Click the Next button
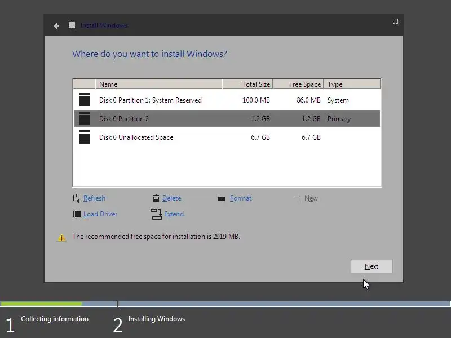The width and height of the screenshot is (451, 338). pyautogui.click(x=372, y=266)
